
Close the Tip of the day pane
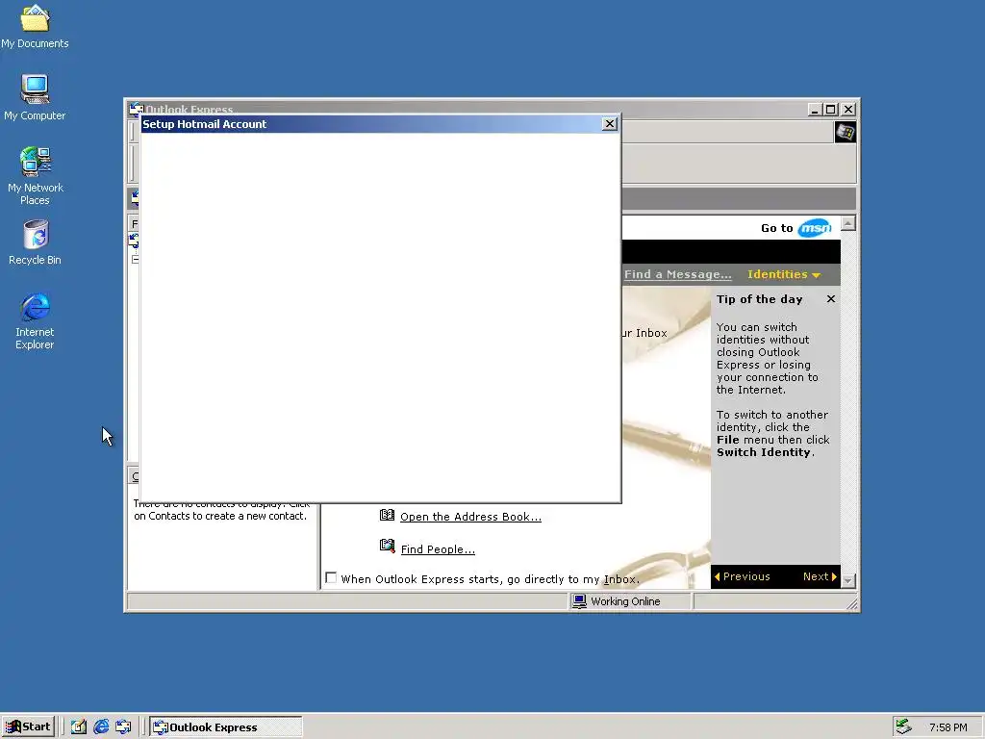pyautogui.click(x=830, y=299)
